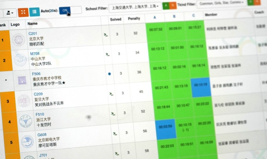267x159 pixels.
Task: Click the blue first-solve cell 00:03:59
Action: pyautogui.click(x=166, y=127)
